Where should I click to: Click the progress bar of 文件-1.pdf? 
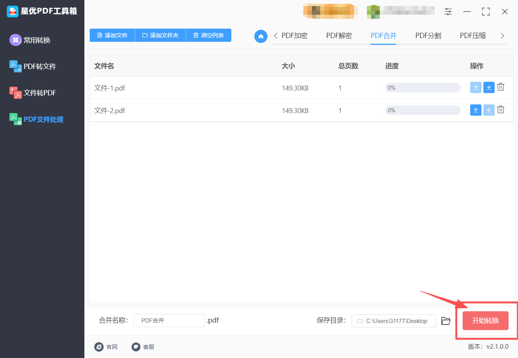tap(422, 87)
